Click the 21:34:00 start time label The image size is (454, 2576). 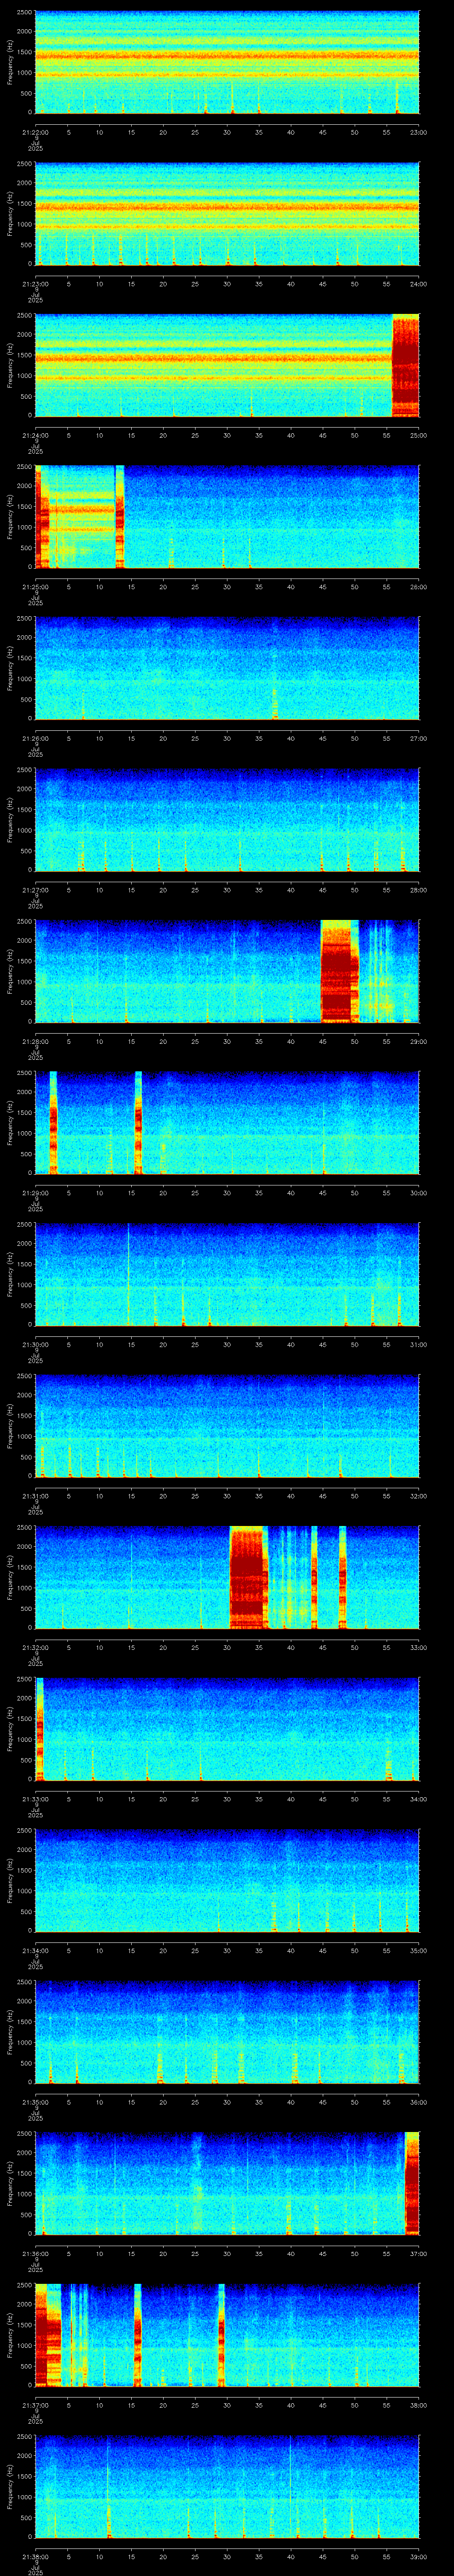[x=35, y=1951]
